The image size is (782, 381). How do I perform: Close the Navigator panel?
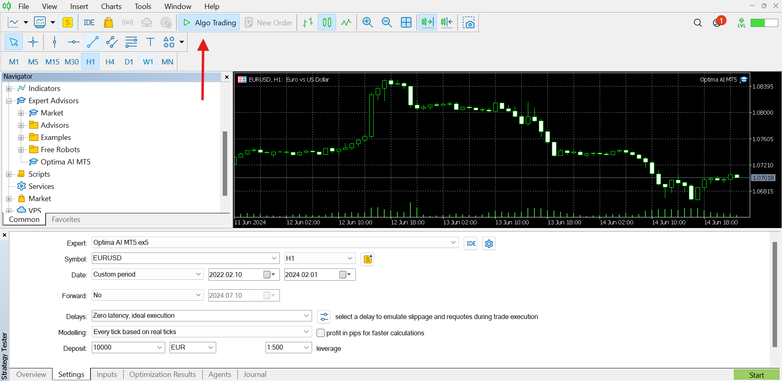click(227, 77)
